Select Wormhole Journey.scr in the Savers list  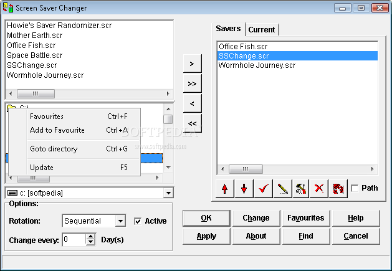pyautogui.click(x=297, y=65)
